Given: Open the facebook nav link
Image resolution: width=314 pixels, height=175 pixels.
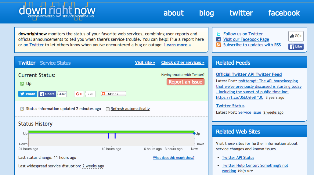Looking at the screenshot, I should (284, 13).
